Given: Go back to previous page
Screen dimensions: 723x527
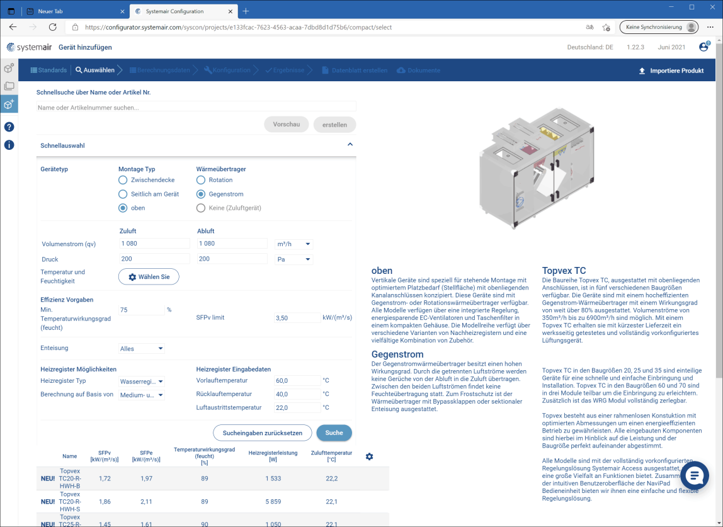Looking at the screenshot, I should [13, 27].
